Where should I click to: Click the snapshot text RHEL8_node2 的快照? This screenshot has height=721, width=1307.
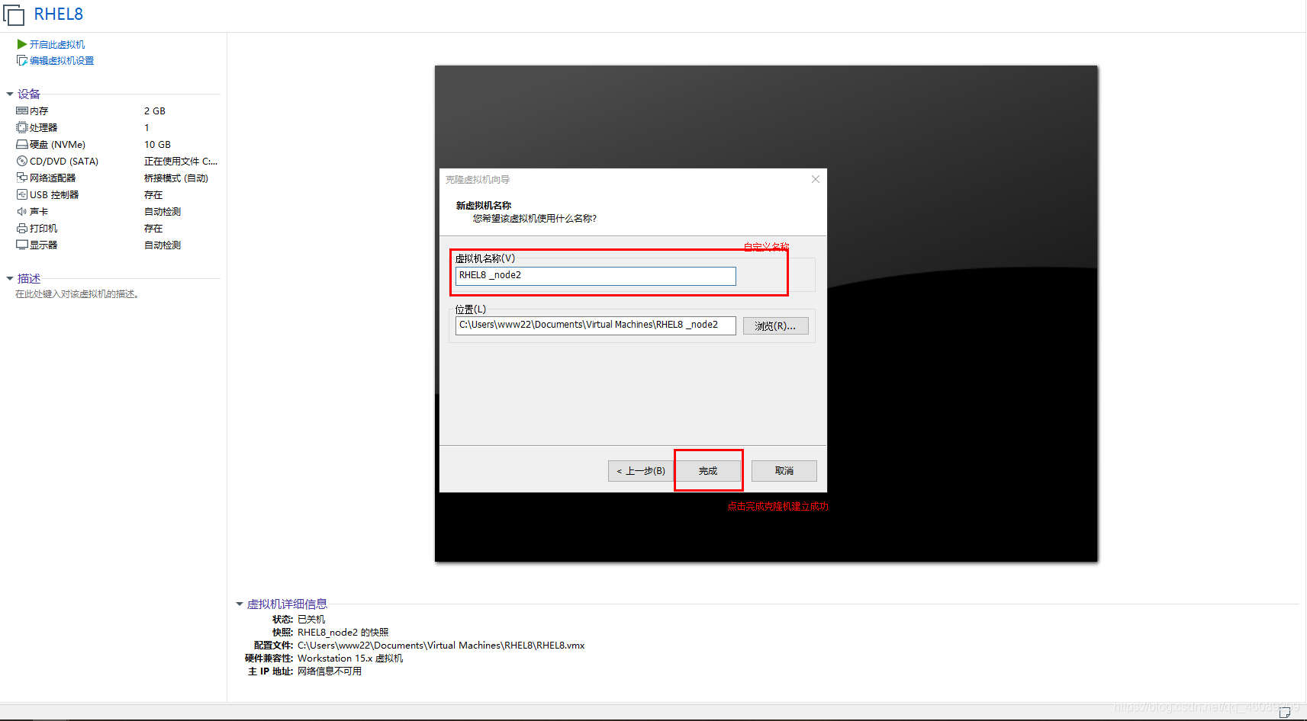tap(343, 632)
